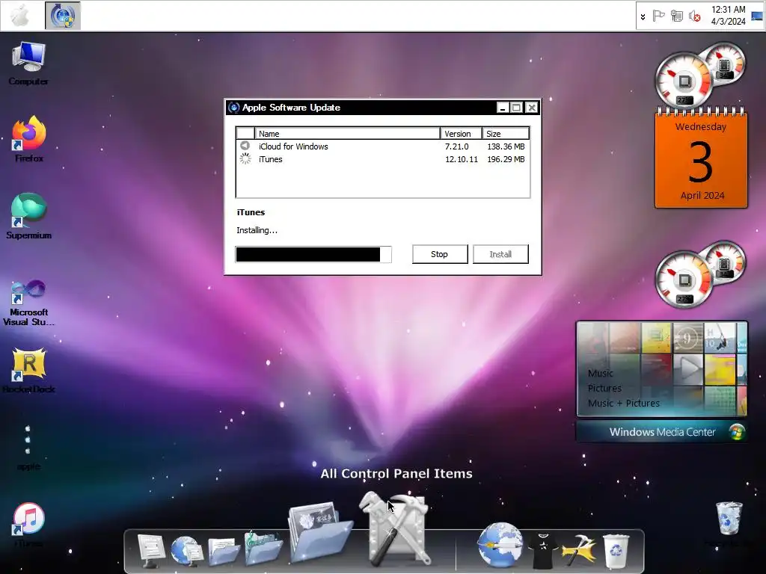Click the installation progress bar

coord(313,254)
